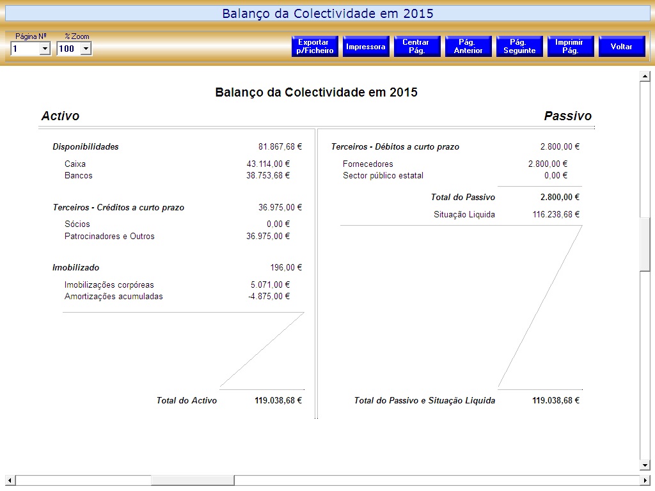The width and height of the screenshot is (655, 491).
Task: Click the vertical scrollbar thumb
Action: 645,244
